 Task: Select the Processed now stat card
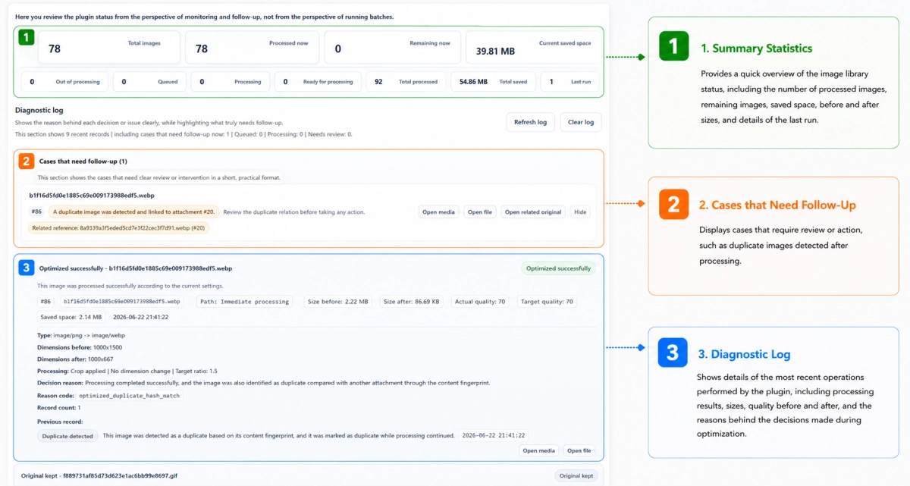(x=253, y=48)
